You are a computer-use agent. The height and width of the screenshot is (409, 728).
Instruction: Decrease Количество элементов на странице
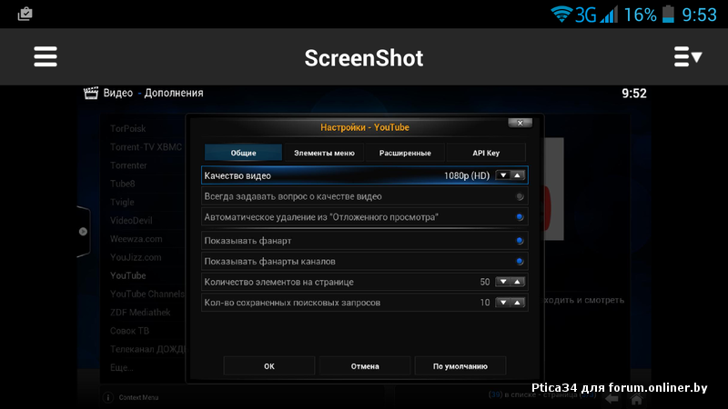pos(503,282)
